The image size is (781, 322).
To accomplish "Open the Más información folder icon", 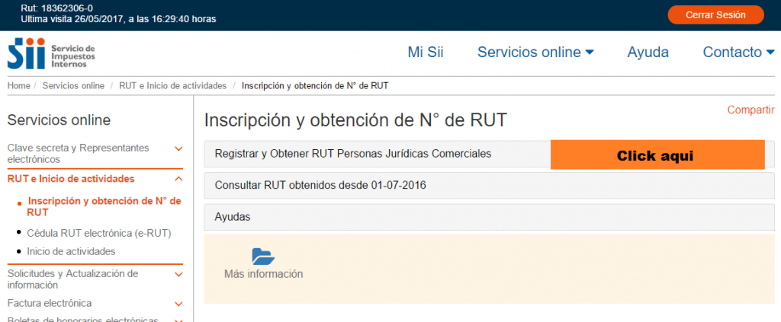I will [x=263, y=257].
